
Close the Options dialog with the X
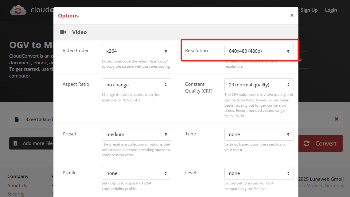[292, 15]
